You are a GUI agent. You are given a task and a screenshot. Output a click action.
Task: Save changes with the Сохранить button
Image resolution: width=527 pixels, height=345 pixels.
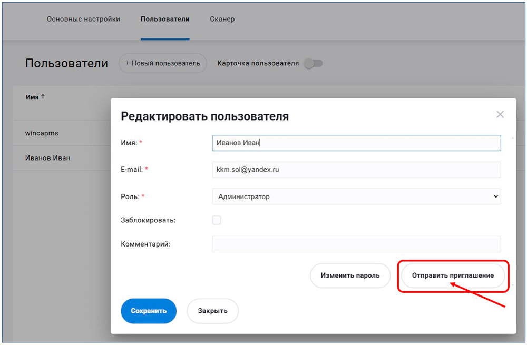coord(149,311)
